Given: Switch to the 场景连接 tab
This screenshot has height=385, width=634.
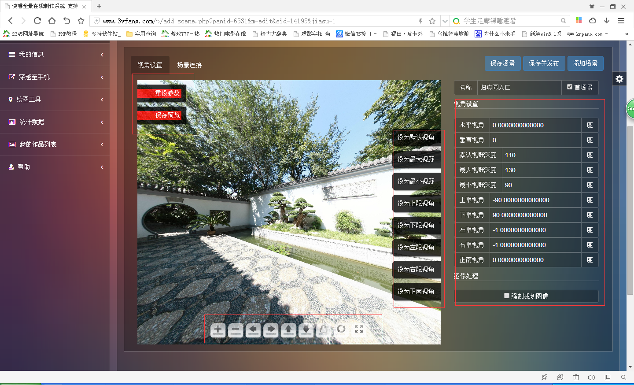Looking at the screenshot, I should (189, 65).
